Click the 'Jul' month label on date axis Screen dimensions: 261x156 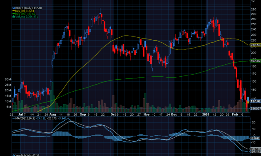[20, 115]
